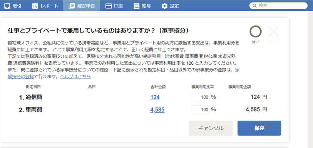Click the 124 円 business amount value
The height and width of the screenshot is (148, 313).
259,97
